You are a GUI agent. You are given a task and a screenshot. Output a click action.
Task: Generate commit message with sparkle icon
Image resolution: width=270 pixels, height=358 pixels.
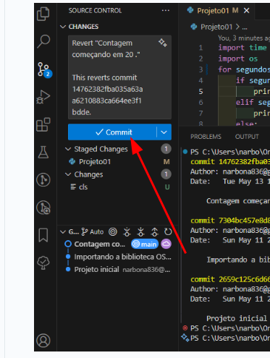coord(163,43)
